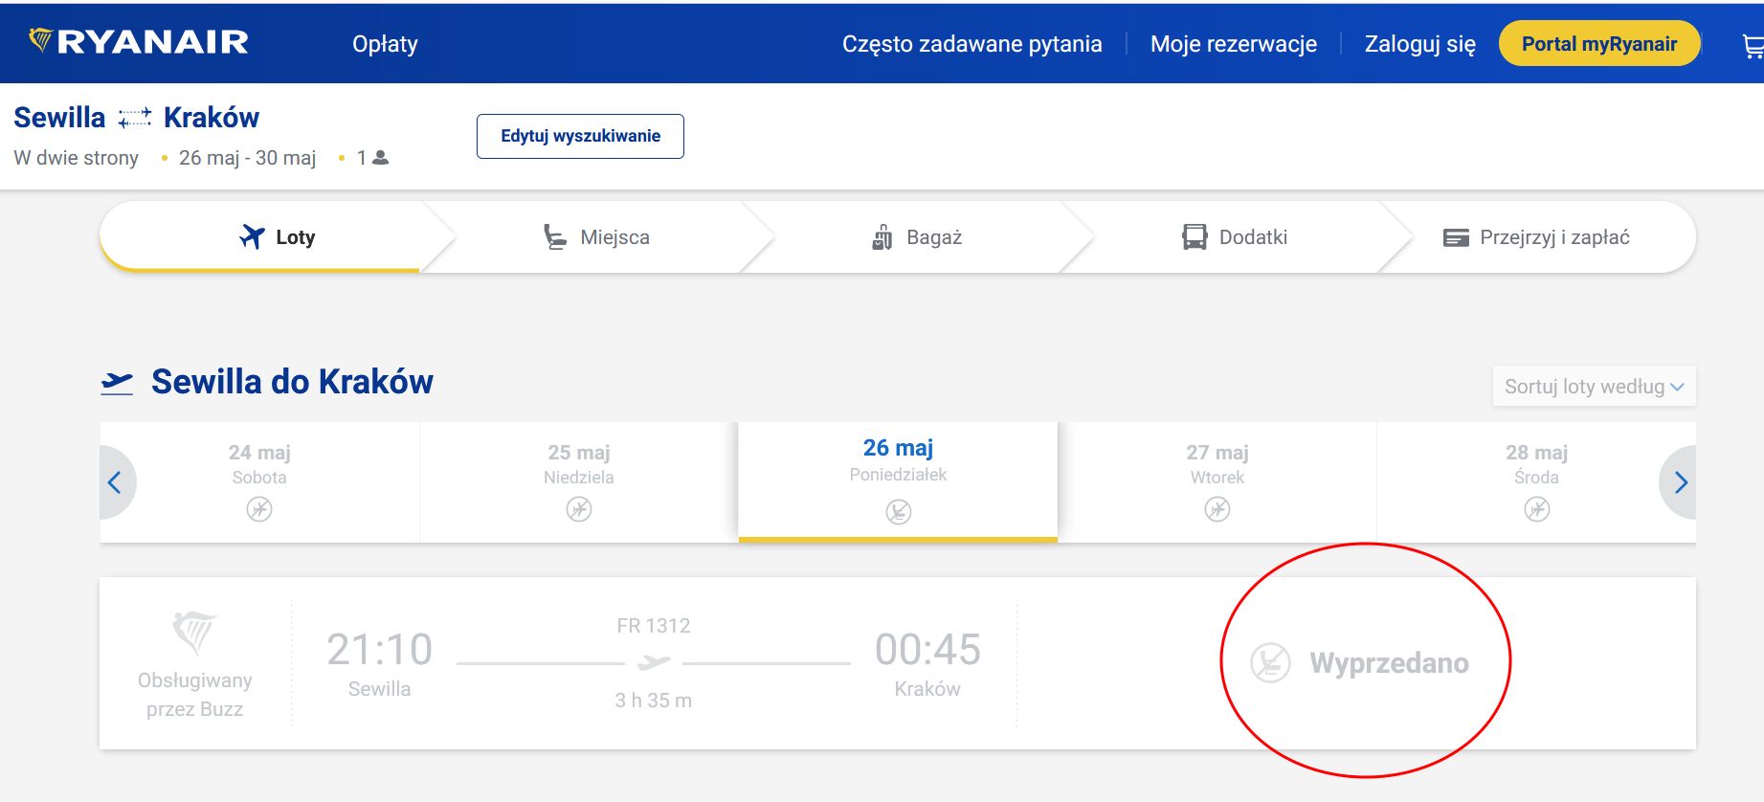Choose 24 maj Sobota date

click(x=259, y=482)
